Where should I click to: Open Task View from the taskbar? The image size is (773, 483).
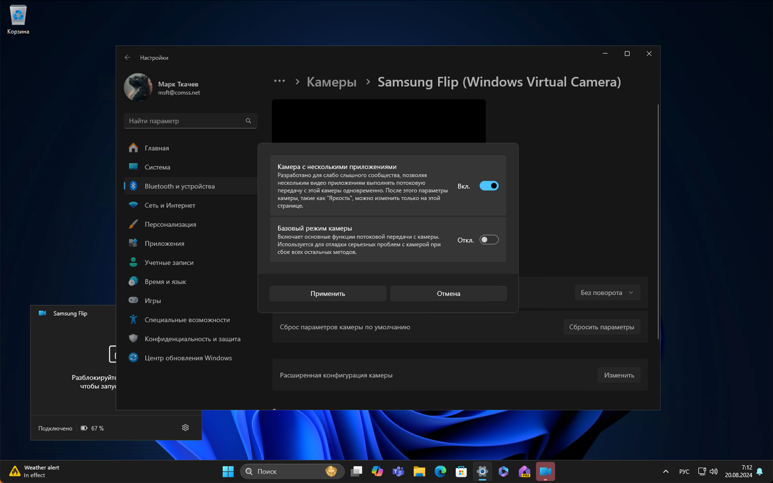coord(356,471)
